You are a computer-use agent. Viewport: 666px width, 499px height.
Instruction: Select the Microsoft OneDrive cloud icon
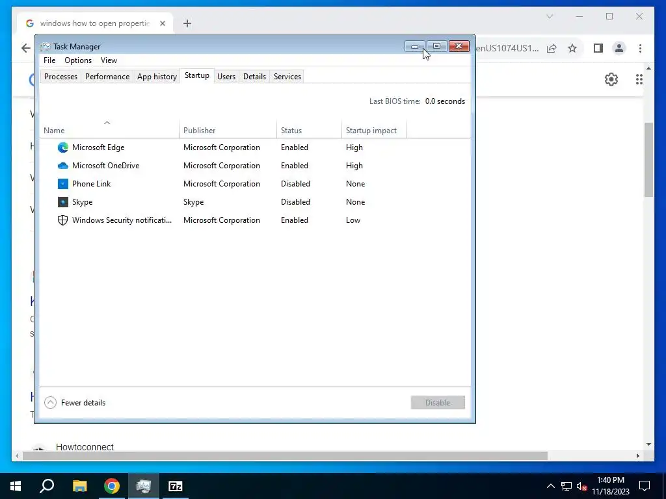[x=63, y=166]
